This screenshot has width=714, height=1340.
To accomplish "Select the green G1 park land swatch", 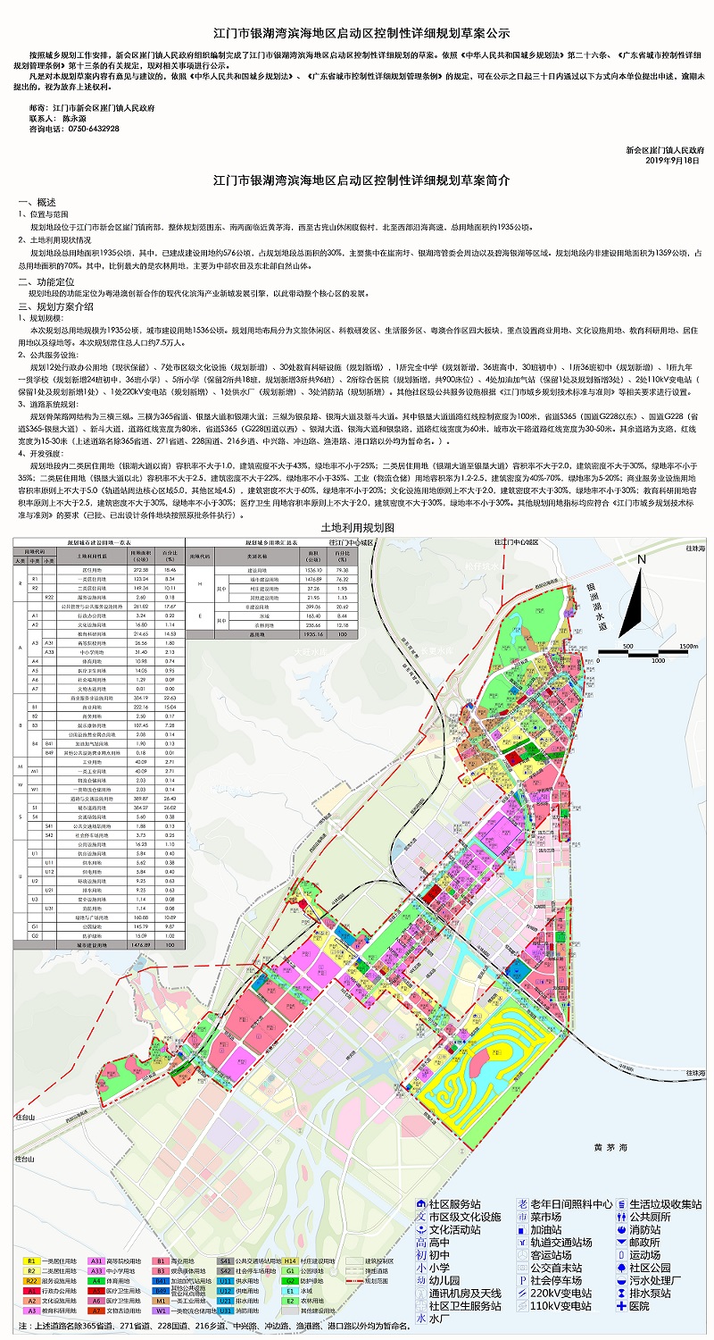I will coord(291,1270).
